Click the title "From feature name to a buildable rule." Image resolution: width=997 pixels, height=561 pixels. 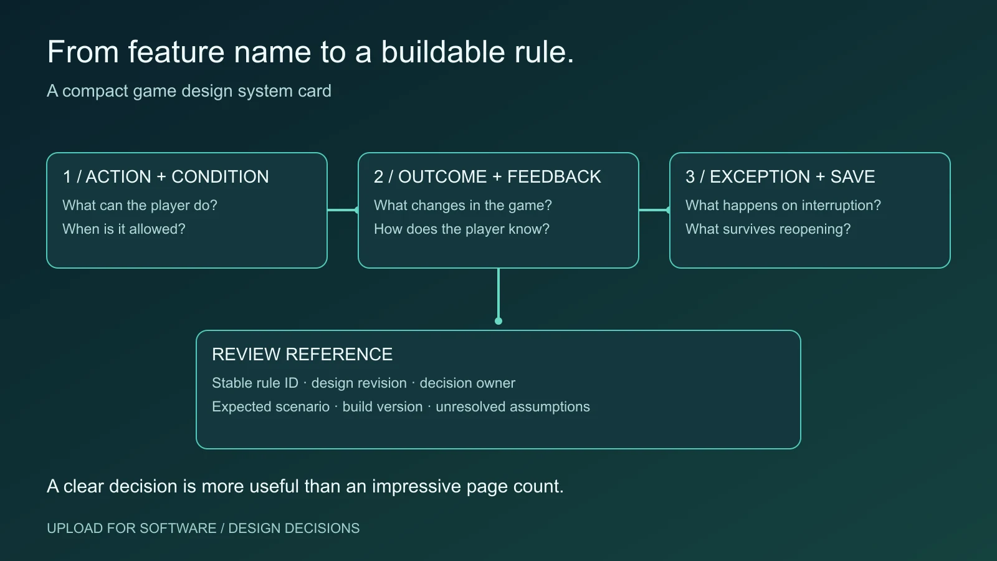(310, 52)
